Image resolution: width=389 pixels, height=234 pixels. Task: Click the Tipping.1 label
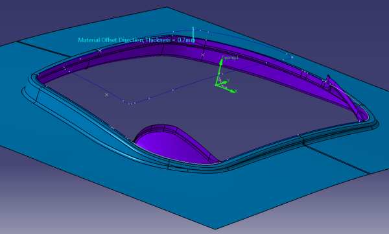point(230,58)
